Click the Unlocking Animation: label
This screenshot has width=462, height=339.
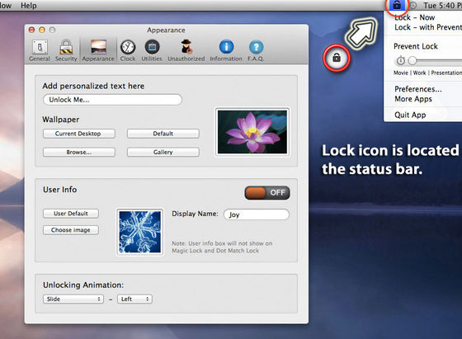click(x=83, y=285)
